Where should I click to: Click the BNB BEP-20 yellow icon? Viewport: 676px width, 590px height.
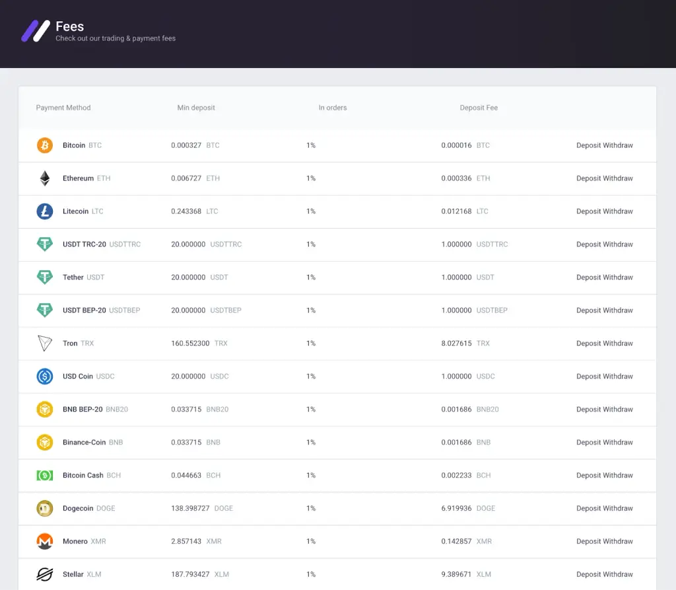(x=45, y=409)
